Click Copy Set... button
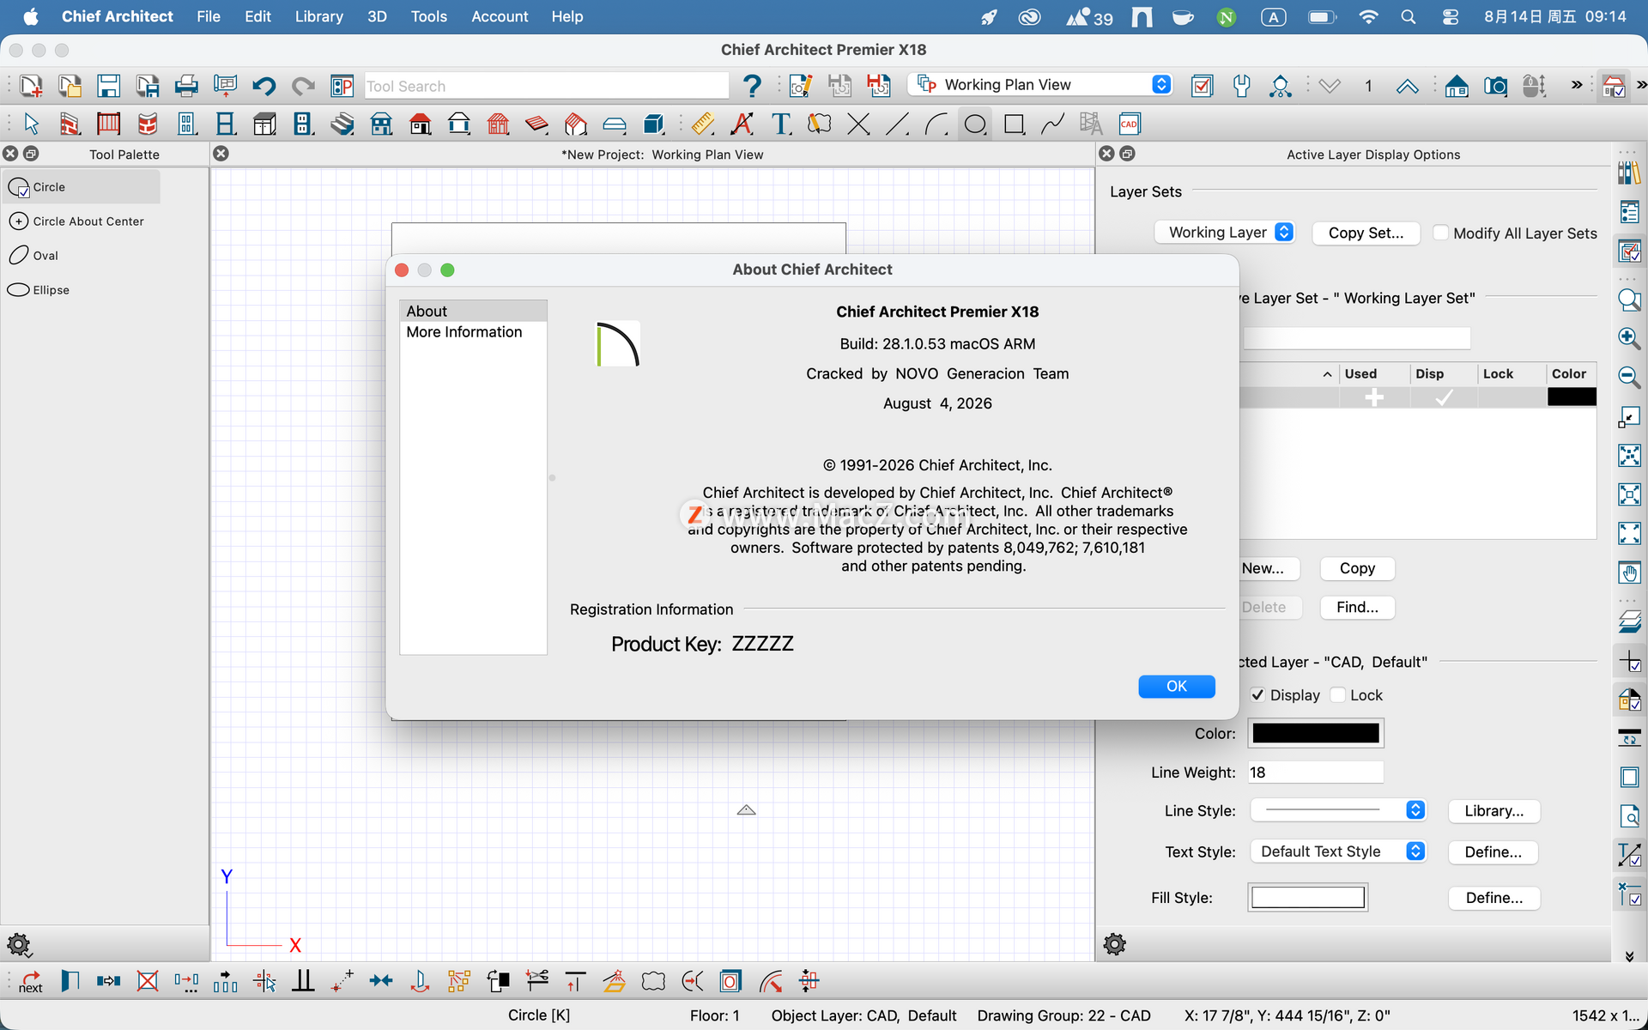 pos(1366,233)
